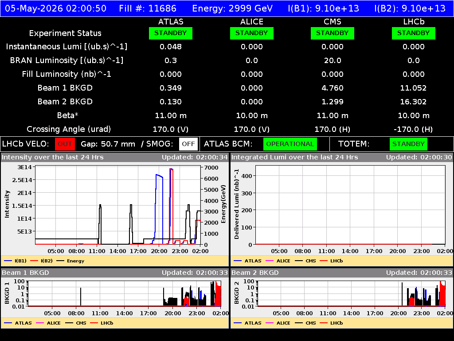Click the Beam 2 BKGD plot area
The height and width of the screenshot is (341, 454).
point(352,293)
